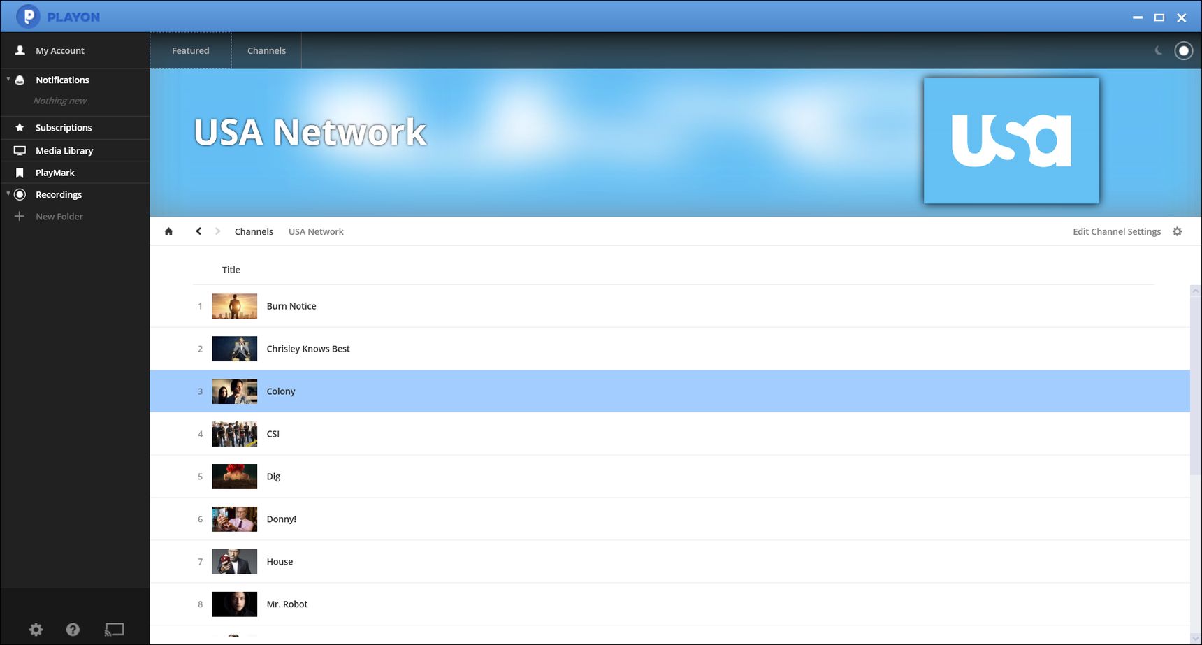
Task: Open Dig thumbnail
Action: 234,477
